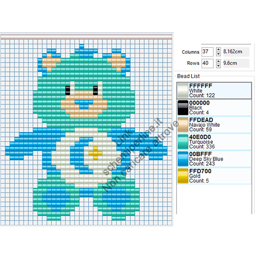Click the bear's blue nose bead
The height and width of the screenshot is (266, 266).
click(x=84, y=104)
